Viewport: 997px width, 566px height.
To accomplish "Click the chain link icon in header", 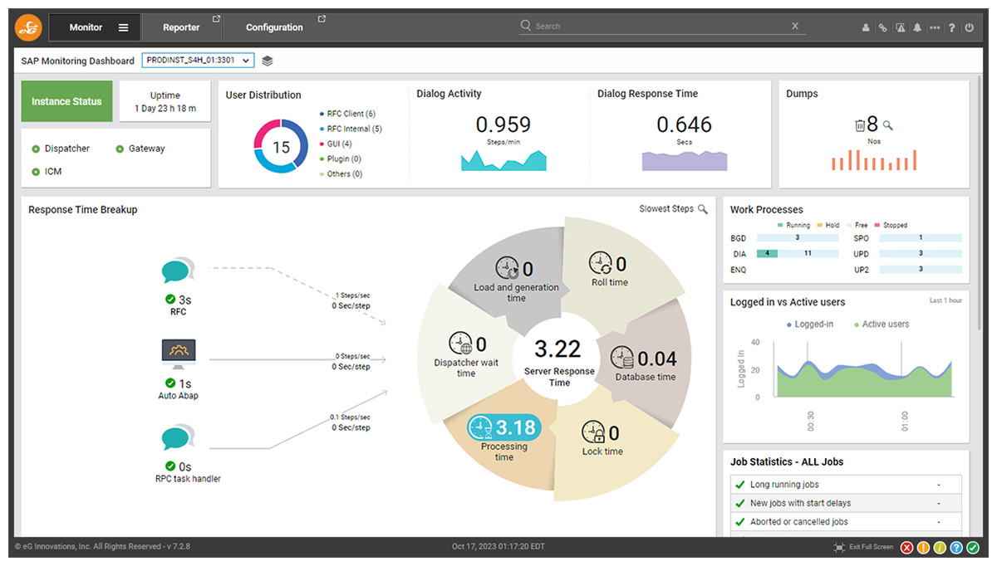I will pyautogui.click(x=882, y=27).
